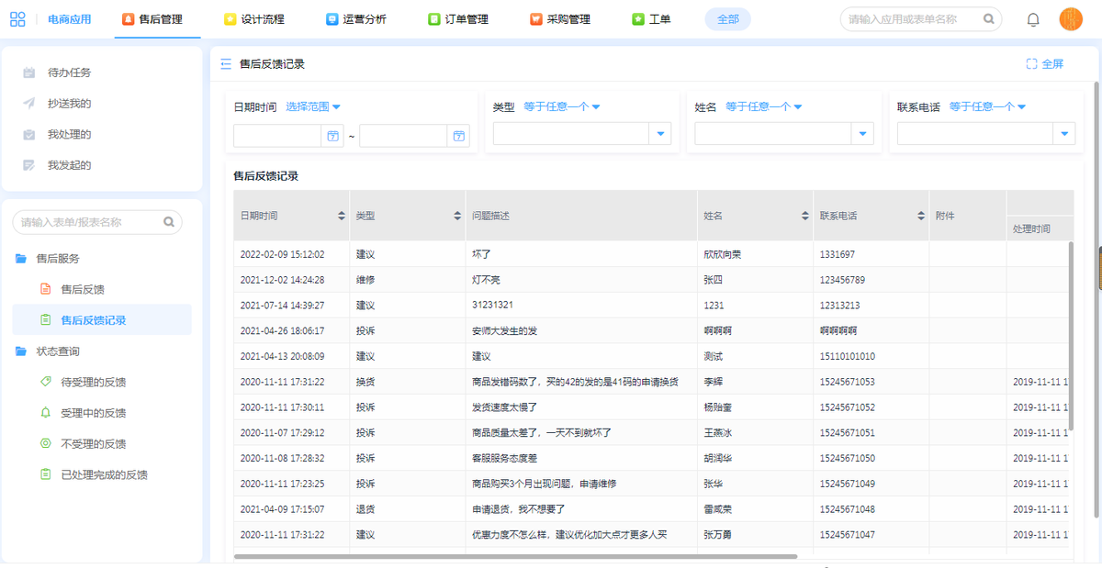
Task: Switch to the 订单管理 tab
Action: 458,19
